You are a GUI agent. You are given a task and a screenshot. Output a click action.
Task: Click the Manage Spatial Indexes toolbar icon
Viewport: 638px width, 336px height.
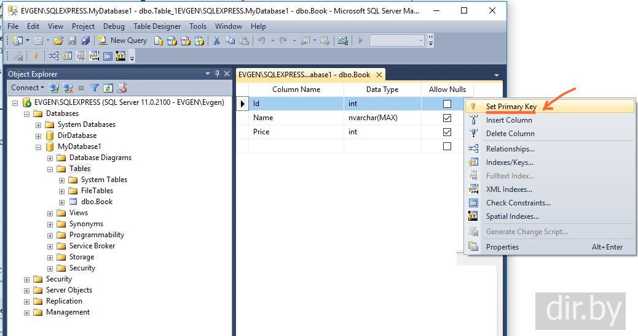click(x=121, y=56)
